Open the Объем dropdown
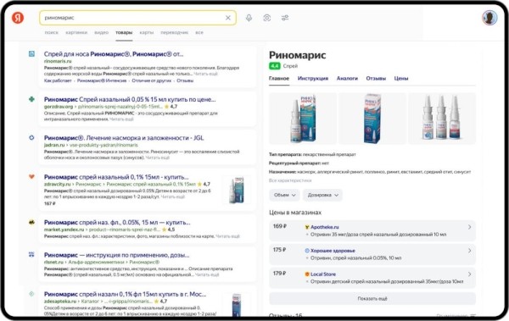 284,195
